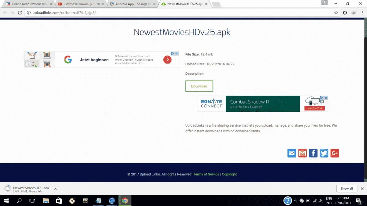
Task: Switch to Android App tab
Action: click(x=133, y=4)
